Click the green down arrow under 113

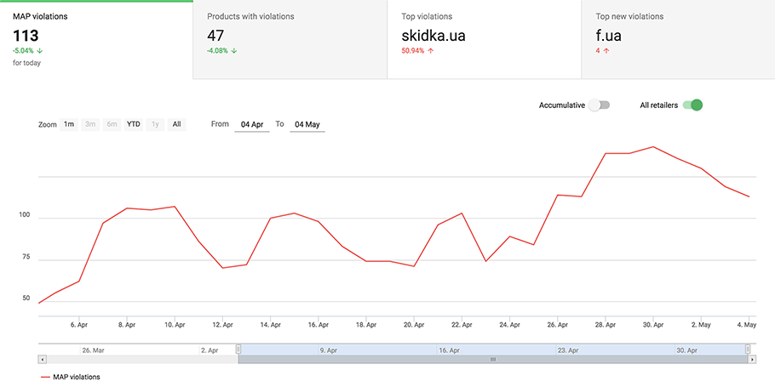tap(40, 50)
